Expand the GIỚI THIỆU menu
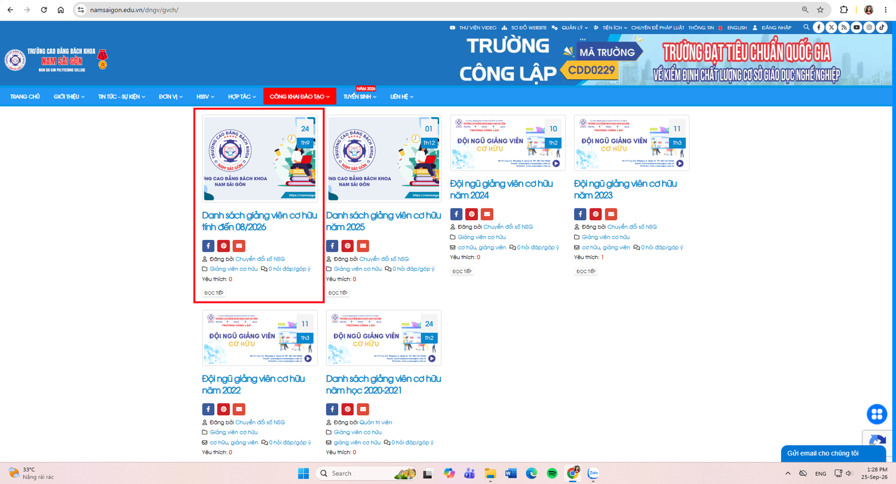This screenshot has height=484, width=896. click(69, 97)
